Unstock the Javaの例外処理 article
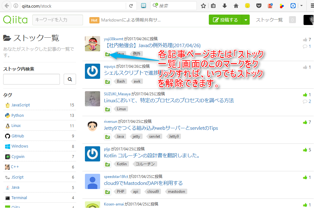314x208 pixels. click(x=107, y=54)
